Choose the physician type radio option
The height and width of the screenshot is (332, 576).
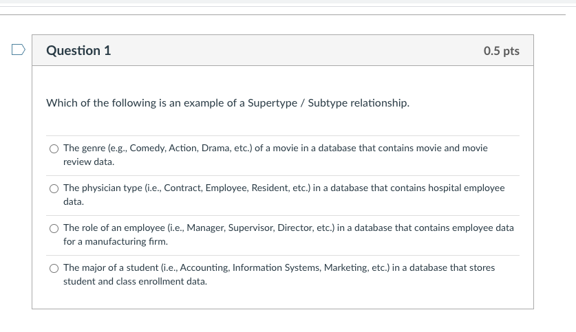[54, 188]
